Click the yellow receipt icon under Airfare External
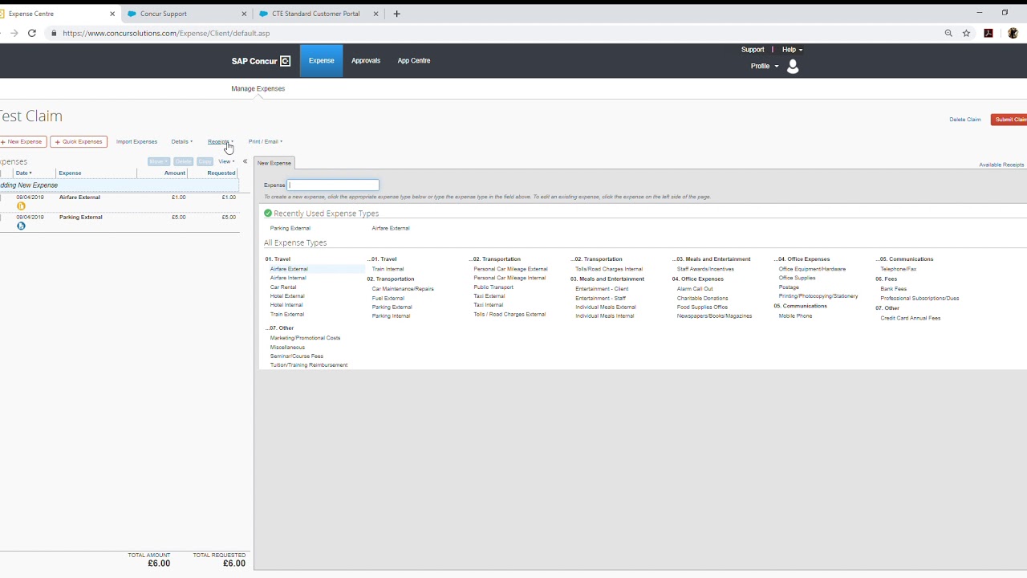 pos(21,206)
